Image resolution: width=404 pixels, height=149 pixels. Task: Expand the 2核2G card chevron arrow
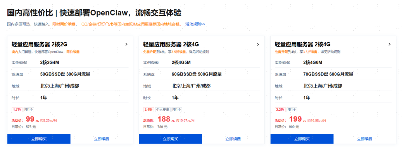click(x=126, y=44)
